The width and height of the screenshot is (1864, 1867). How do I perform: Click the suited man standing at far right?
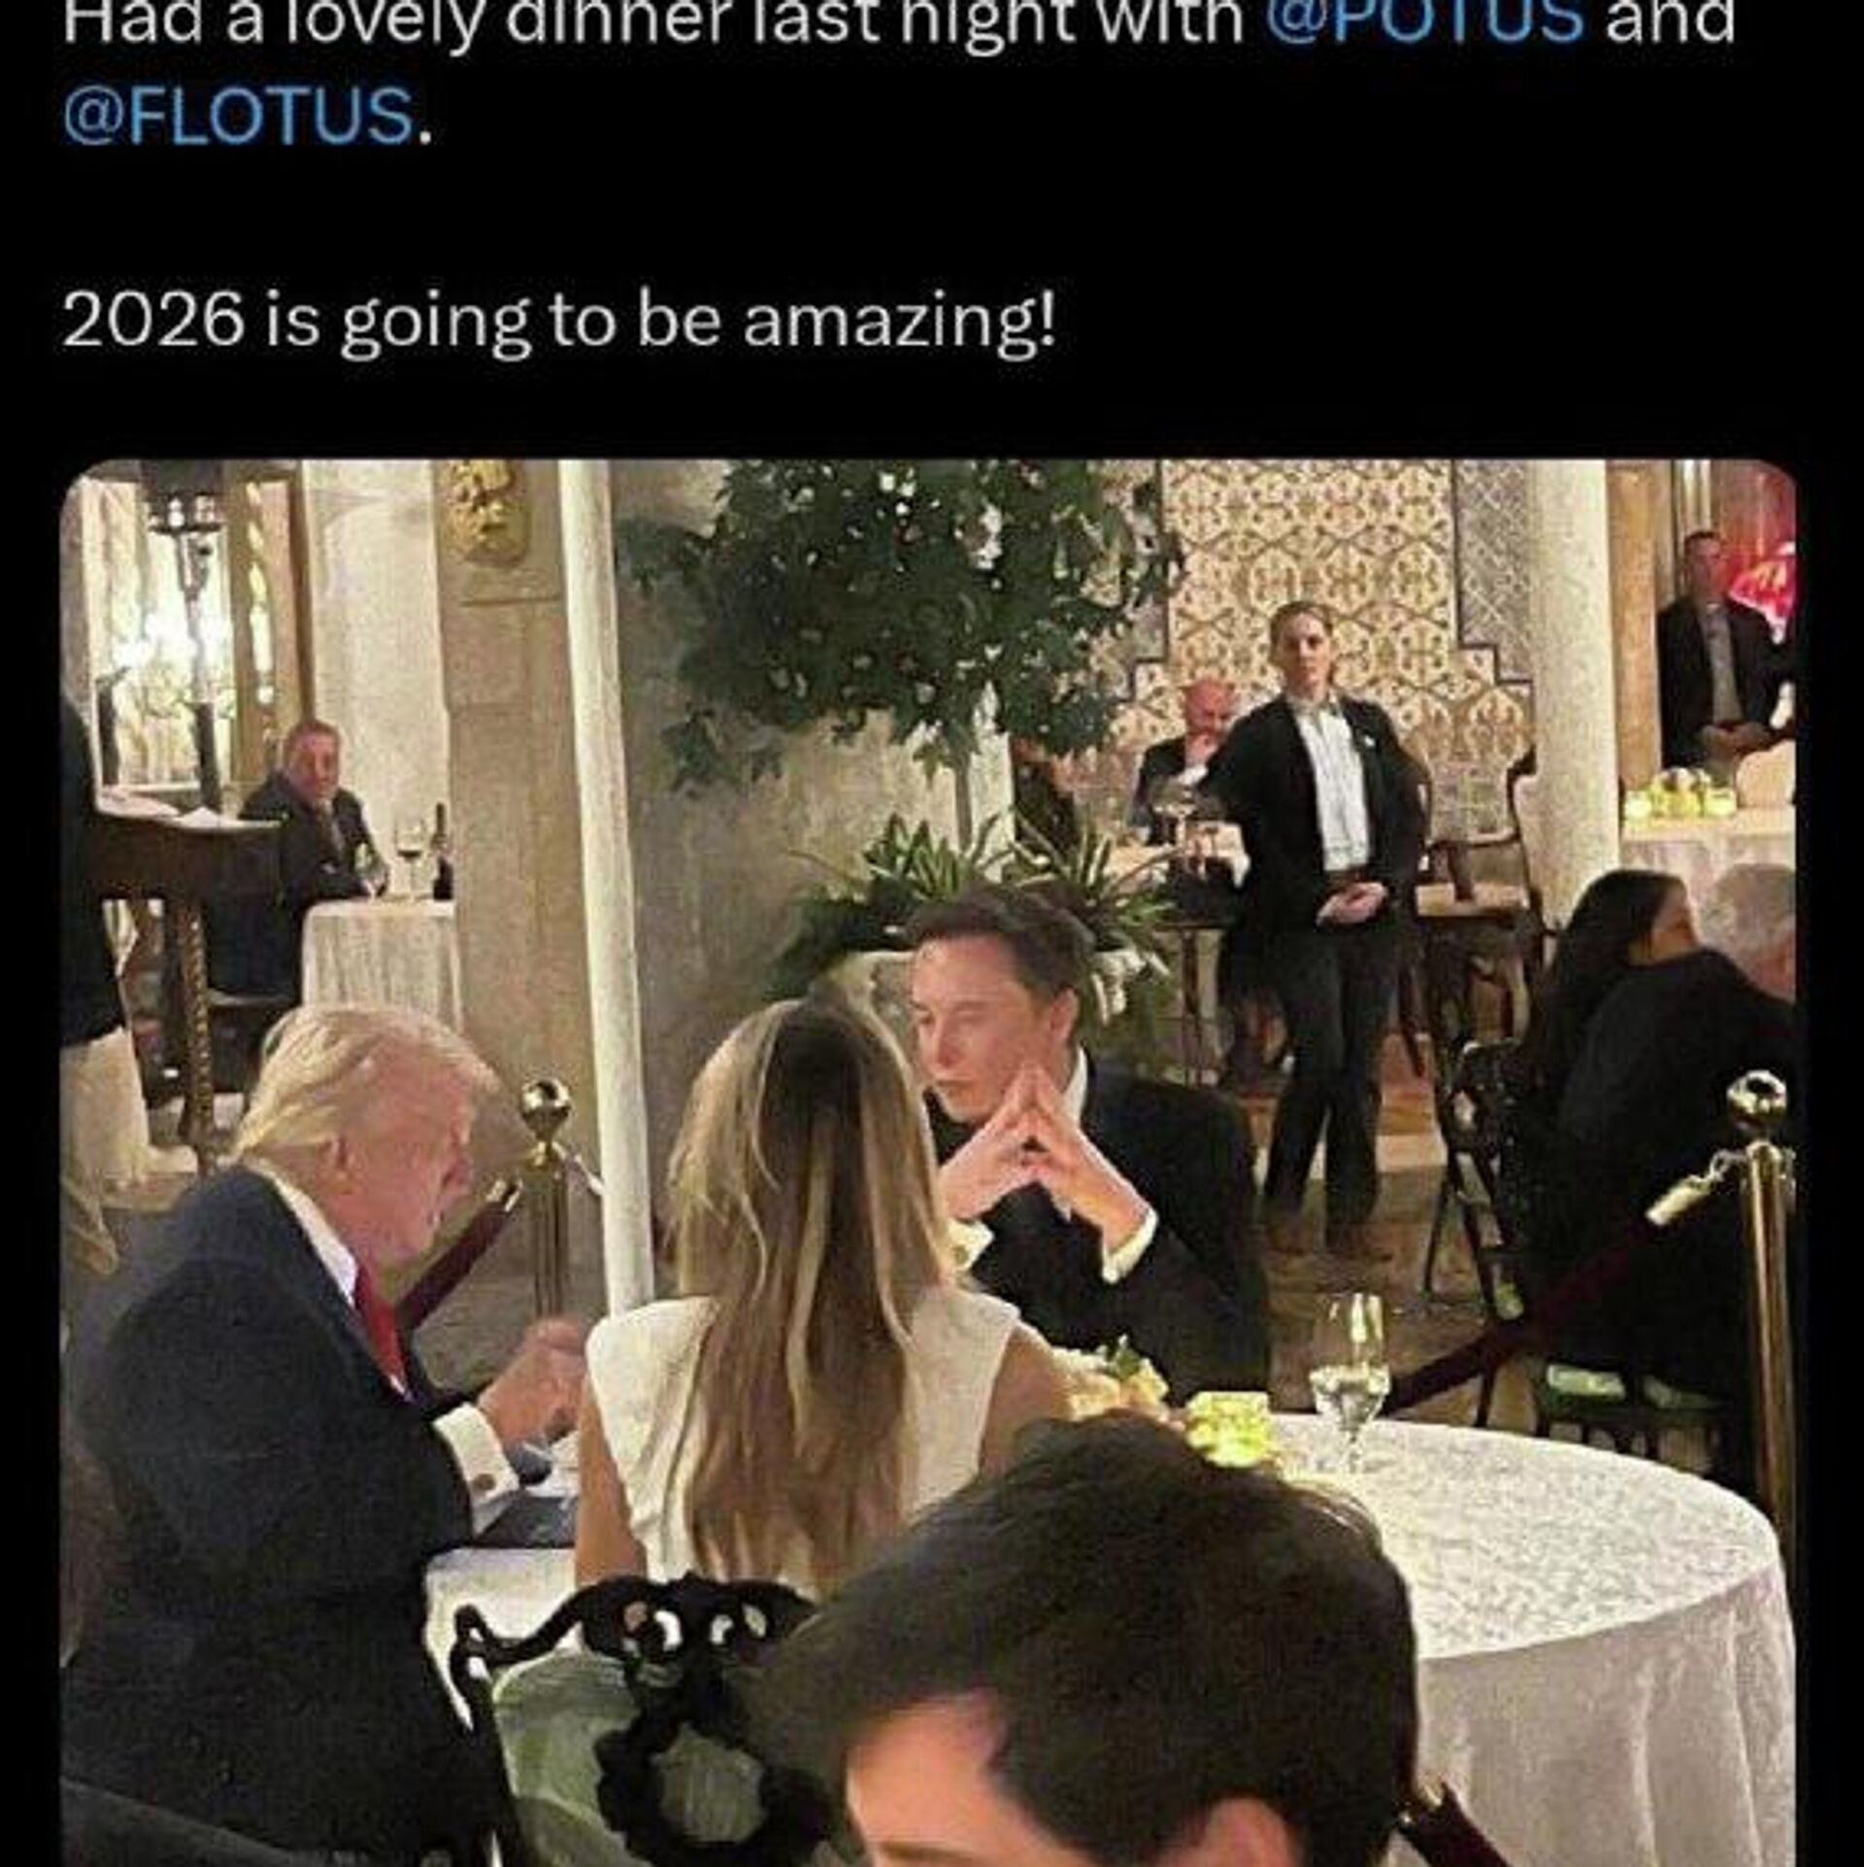[x=1714, y=660]
